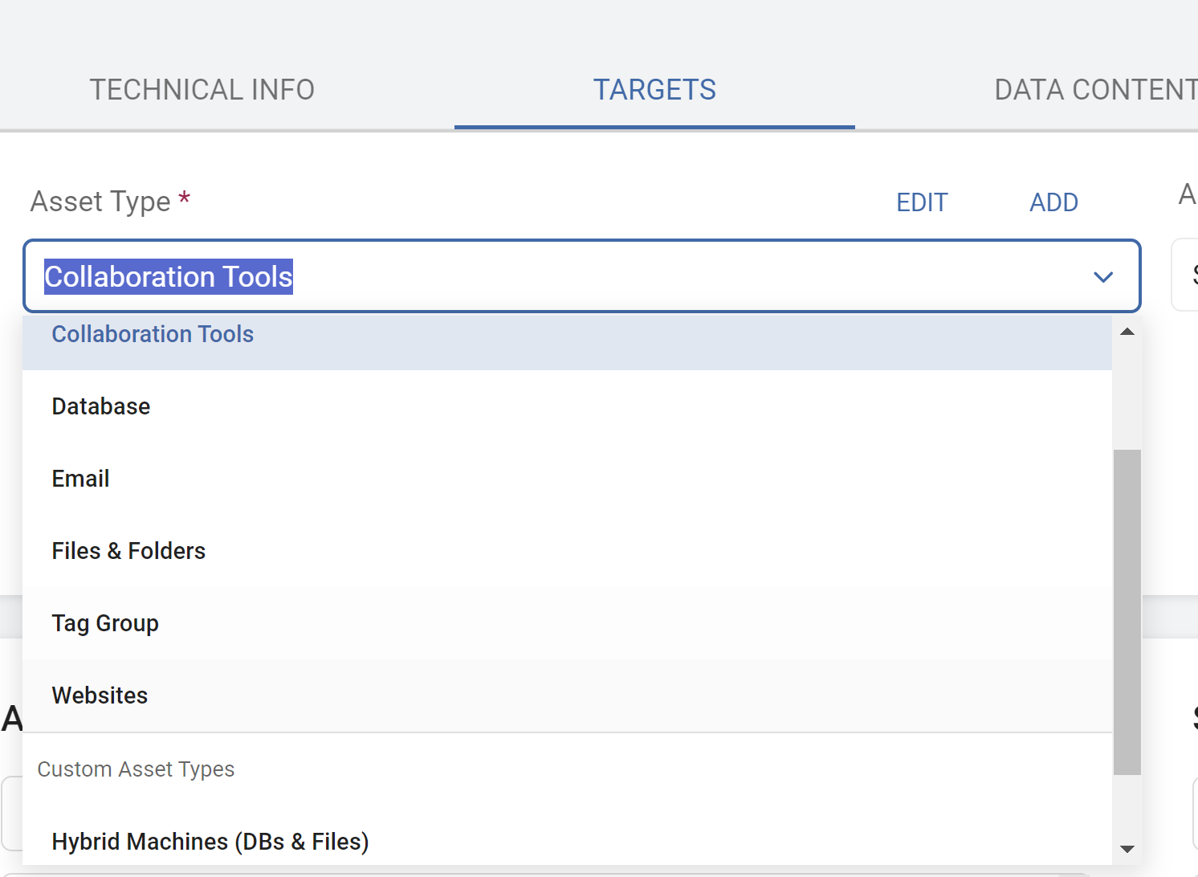This screenshot has height=877, width=1198.
Task: Switch to the TECHNICAL INFO tab
Action: [x=202, y=90]
